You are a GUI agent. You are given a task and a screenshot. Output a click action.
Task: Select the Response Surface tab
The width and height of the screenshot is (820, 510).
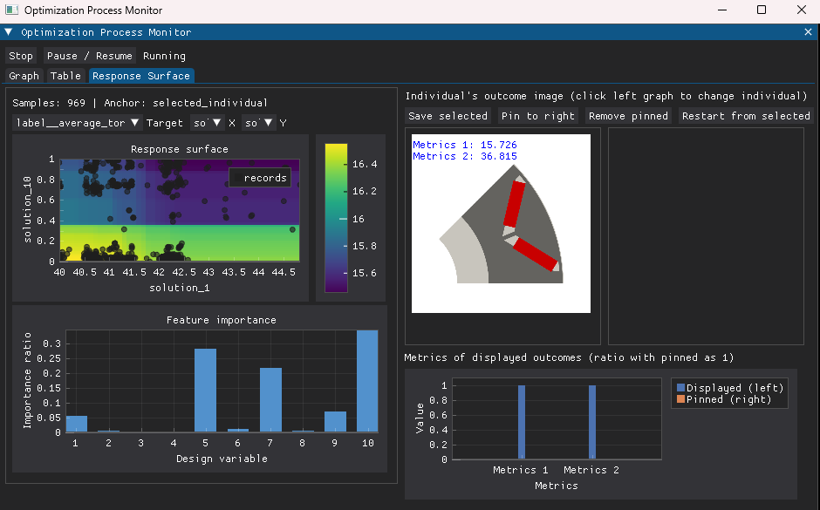141,76
